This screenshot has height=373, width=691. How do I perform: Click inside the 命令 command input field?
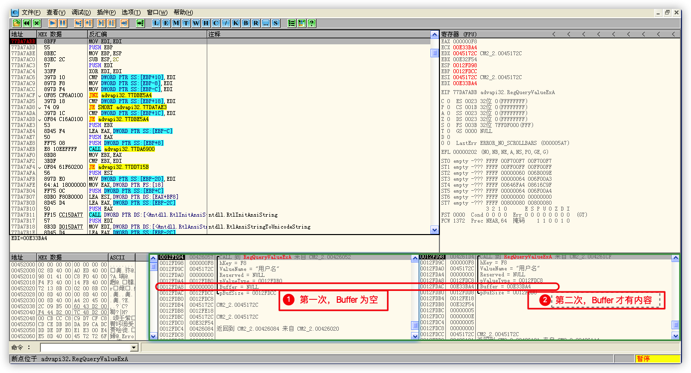point(85,348)
